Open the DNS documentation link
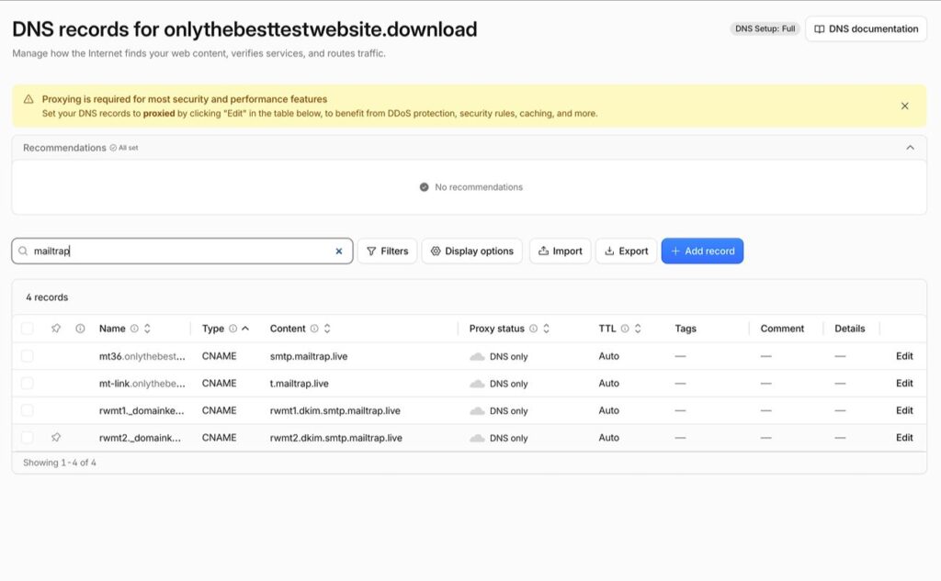The image size is (941, 581). tap(866, 28)
